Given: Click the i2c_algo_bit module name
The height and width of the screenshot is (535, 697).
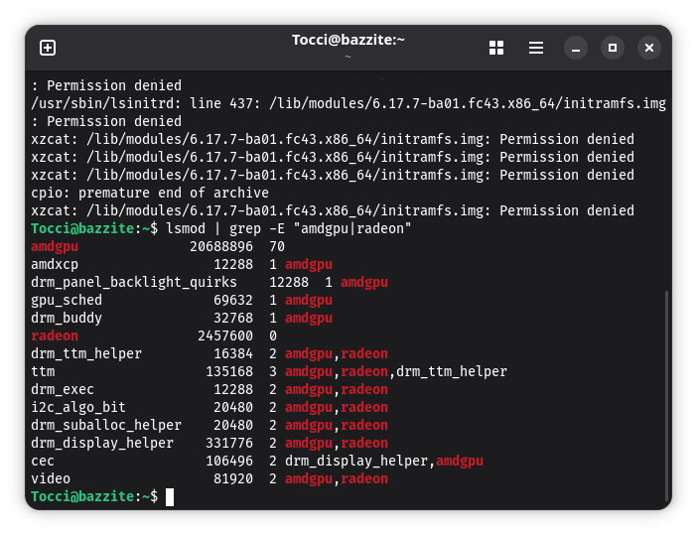Looking at the screenshot, I should [78, 407].
